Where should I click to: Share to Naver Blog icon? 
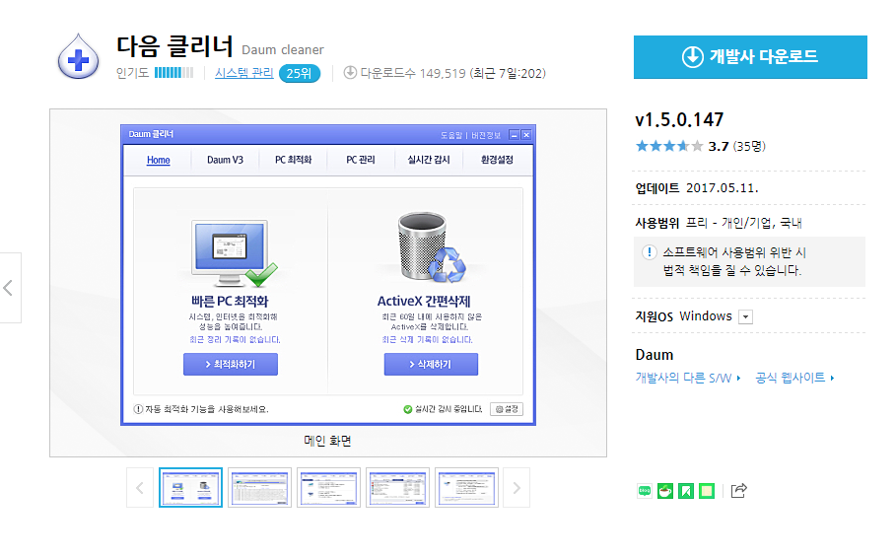tap(645, 491)
